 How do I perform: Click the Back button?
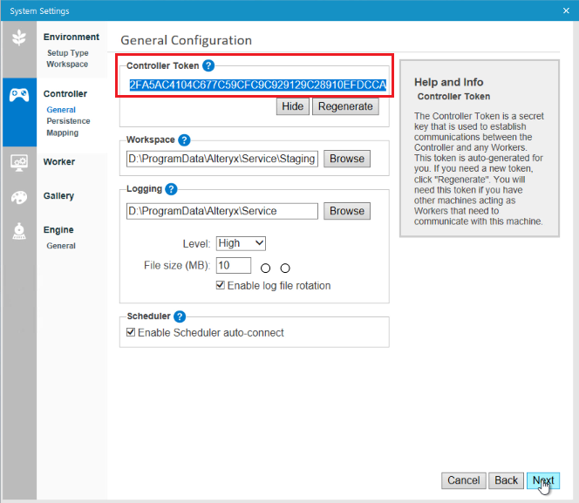coord(507,480)
